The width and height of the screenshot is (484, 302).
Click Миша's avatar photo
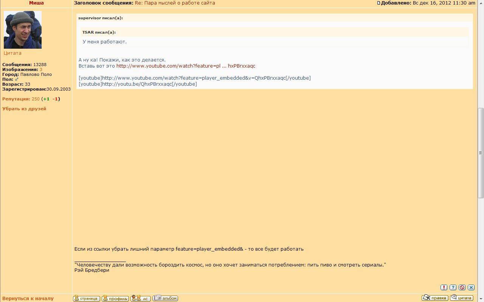pos(23,30)
